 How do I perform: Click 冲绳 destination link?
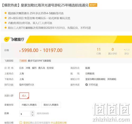tap(28, 68)
